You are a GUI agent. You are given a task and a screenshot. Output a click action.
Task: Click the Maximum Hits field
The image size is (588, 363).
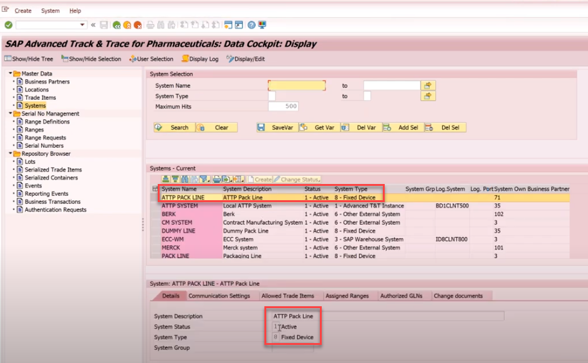(x=283, y=107)
